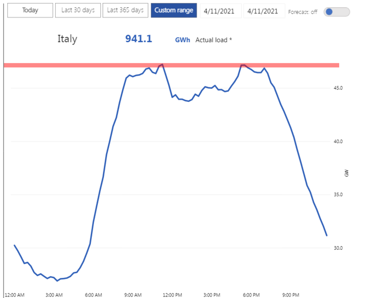Click the 'Forecast: off' label
367x298 pixels.
[x=302, y=12]
